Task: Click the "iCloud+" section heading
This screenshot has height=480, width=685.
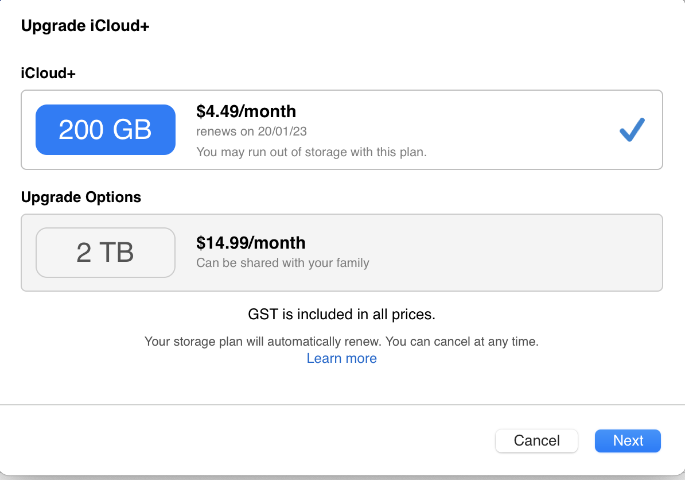Action: coord(48,73)
